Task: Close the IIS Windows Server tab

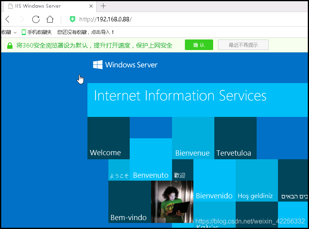Action: point(91,6)
